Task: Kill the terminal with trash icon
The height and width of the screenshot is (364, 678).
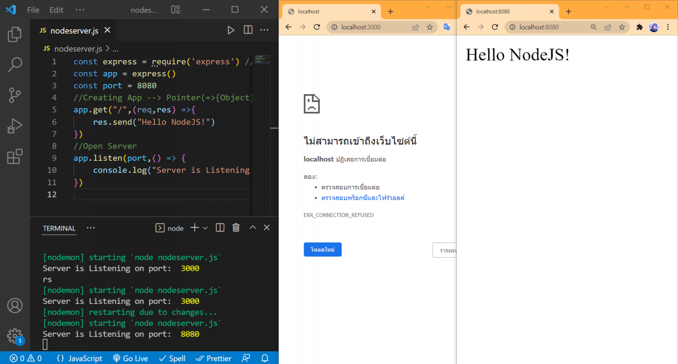Action: (236, 227)
